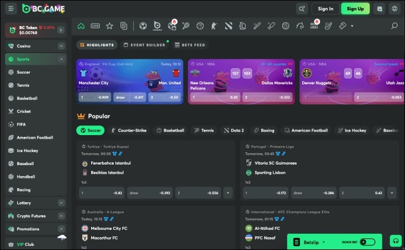Click the sportsbook home icon
The image size is (405, 250).
point(81,26)
